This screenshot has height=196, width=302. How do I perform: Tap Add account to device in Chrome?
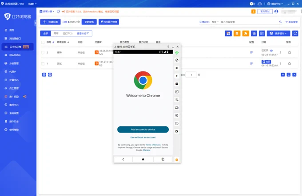coord(143,129)
